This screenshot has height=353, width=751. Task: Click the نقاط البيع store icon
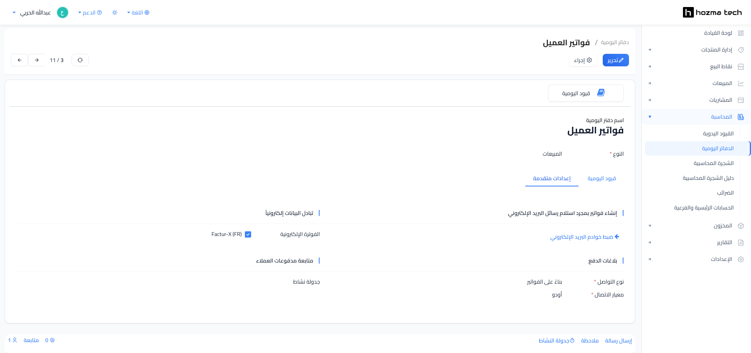click(x=740, y=67)
